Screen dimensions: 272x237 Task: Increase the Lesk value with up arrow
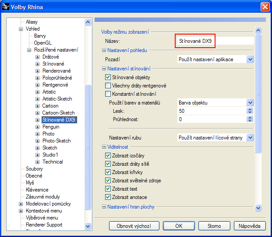click(250, 109)
